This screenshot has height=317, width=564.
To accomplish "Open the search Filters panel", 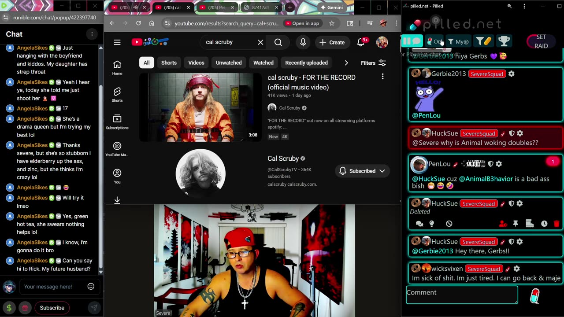I will 373,63.
